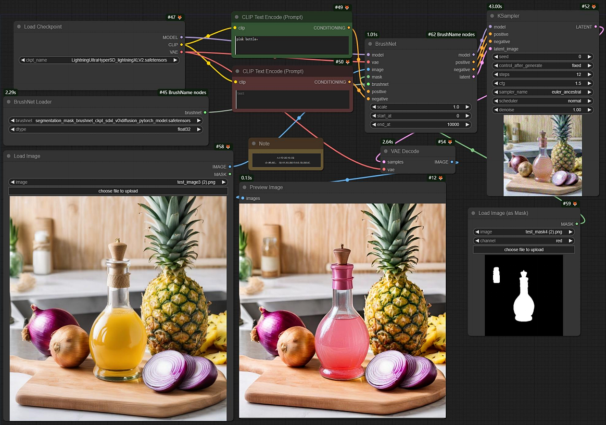Decrease steps using its left arrow
Viewport: 606px width, 425px height.
[496, 74]
